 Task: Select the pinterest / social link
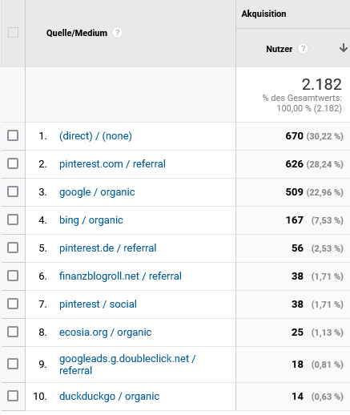coord(98,304)
